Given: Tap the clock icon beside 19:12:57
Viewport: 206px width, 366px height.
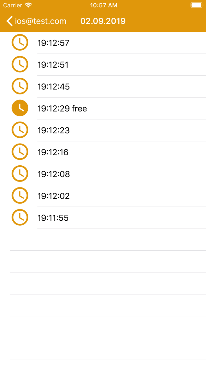Looking at the screenshot, I should 20,43.
